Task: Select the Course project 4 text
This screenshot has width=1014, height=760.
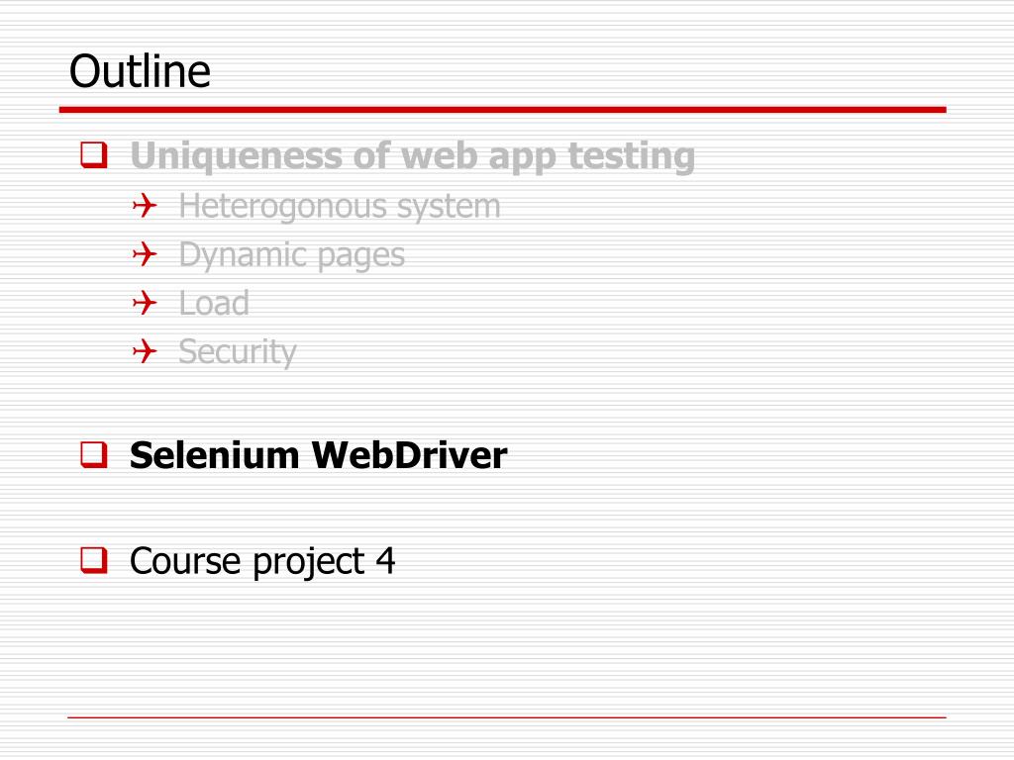Action: pyautogui.click(x=261, y=561)
